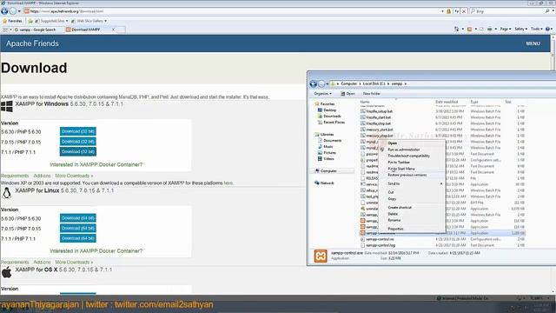Choose Properties from the context menu

[395, 229]
